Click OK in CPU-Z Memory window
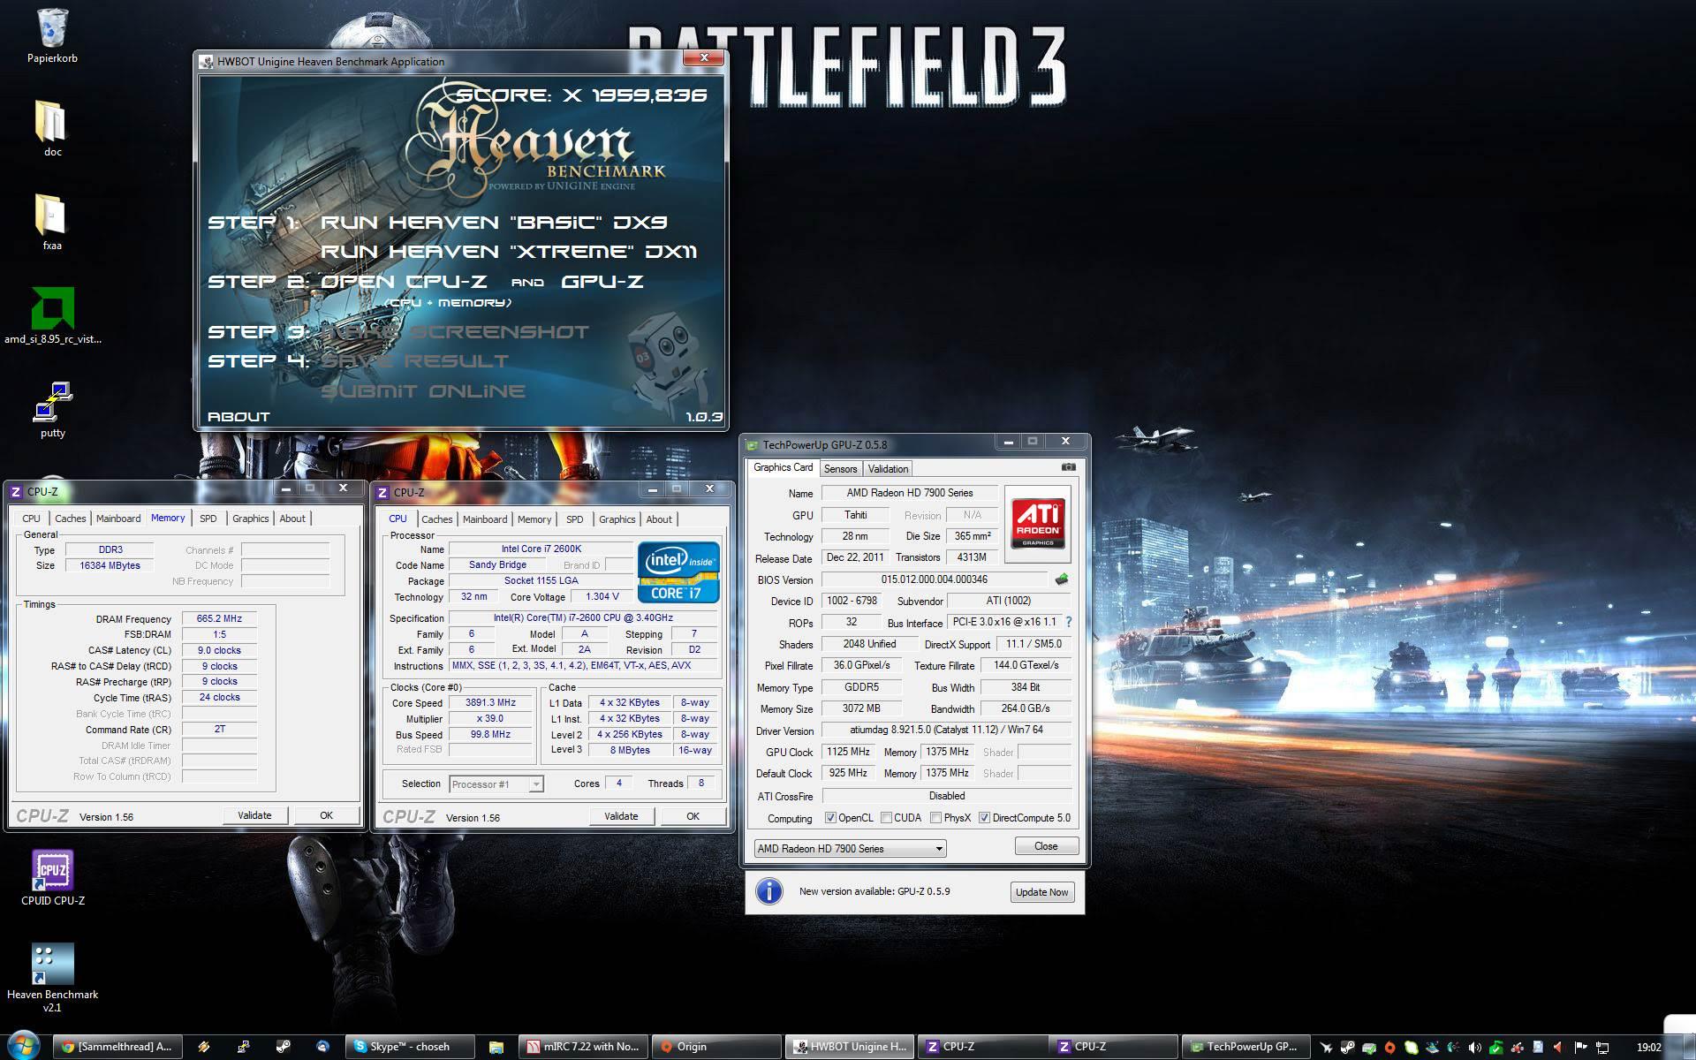Image resolution: width=1696 pixels, height=1060 pixels. [326, 815]
